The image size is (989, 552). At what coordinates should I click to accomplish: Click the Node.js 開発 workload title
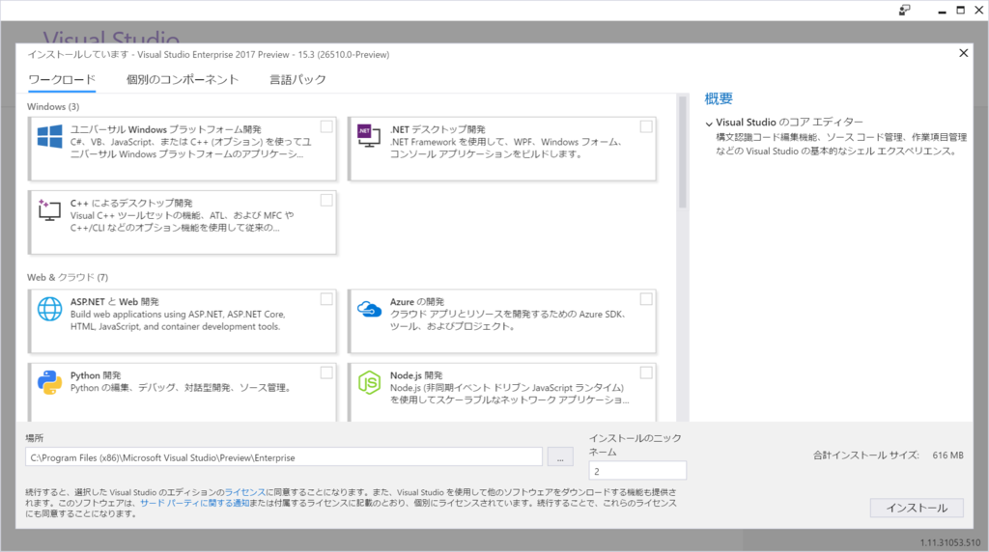[416, 375]
